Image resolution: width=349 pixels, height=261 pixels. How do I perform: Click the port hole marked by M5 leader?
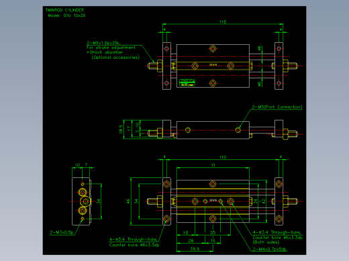click(238, 130)
